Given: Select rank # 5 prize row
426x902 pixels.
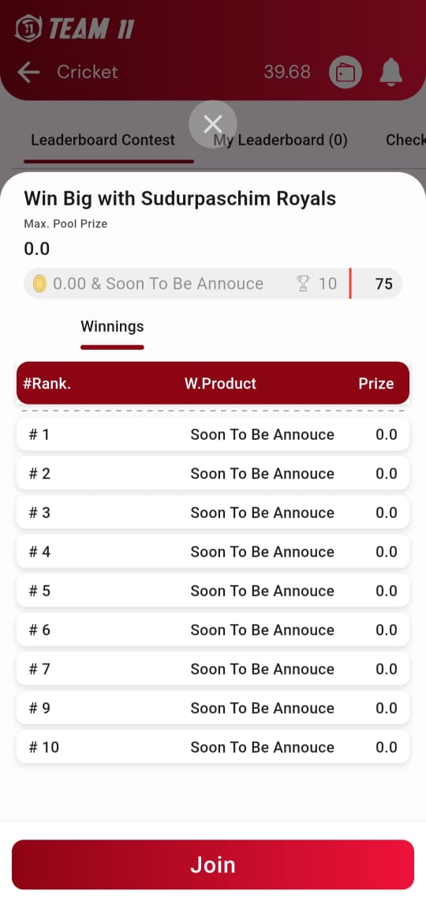Looking at the screenshot, I should coord(213,591).
